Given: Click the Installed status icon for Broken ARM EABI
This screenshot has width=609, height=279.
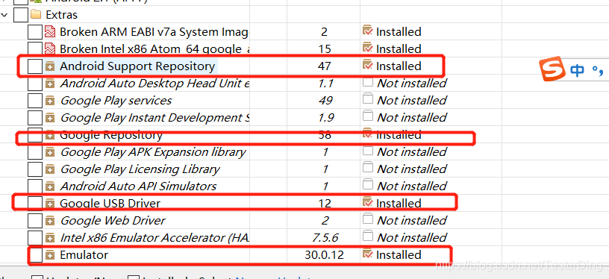Looking at the screenshot, I should [367, 31].
